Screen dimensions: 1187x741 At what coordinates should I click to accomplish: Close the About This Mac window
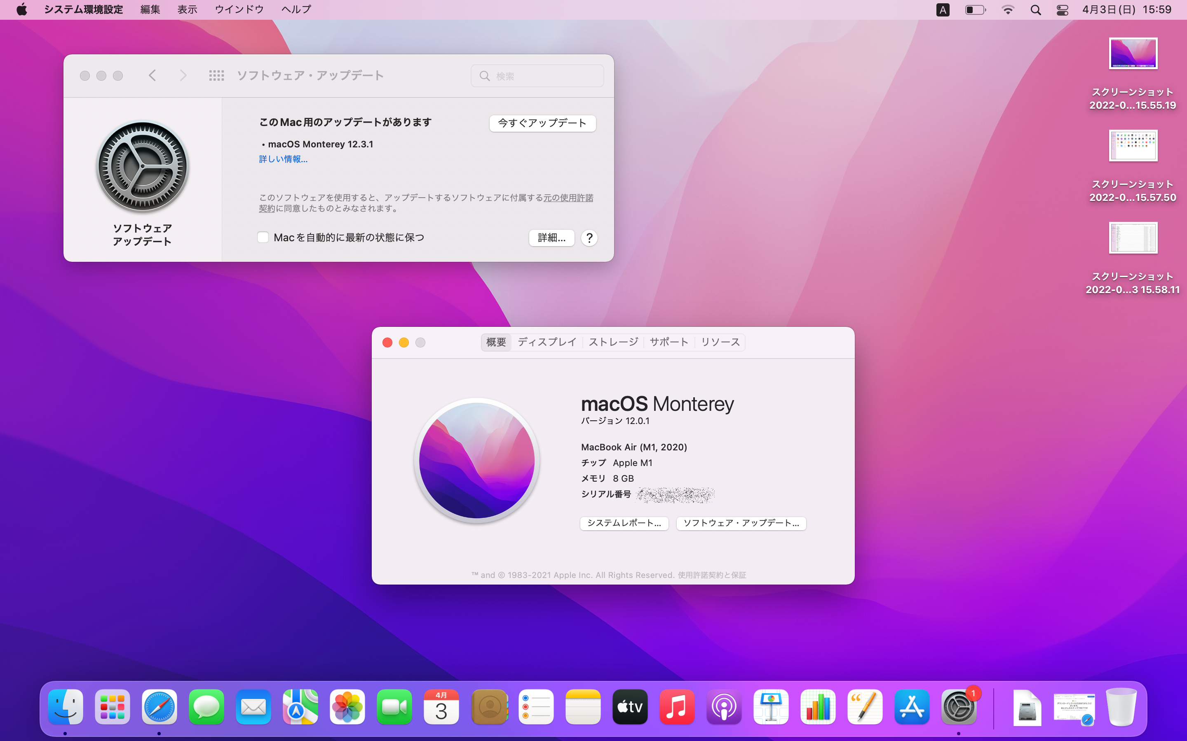(x=387, y=342)
